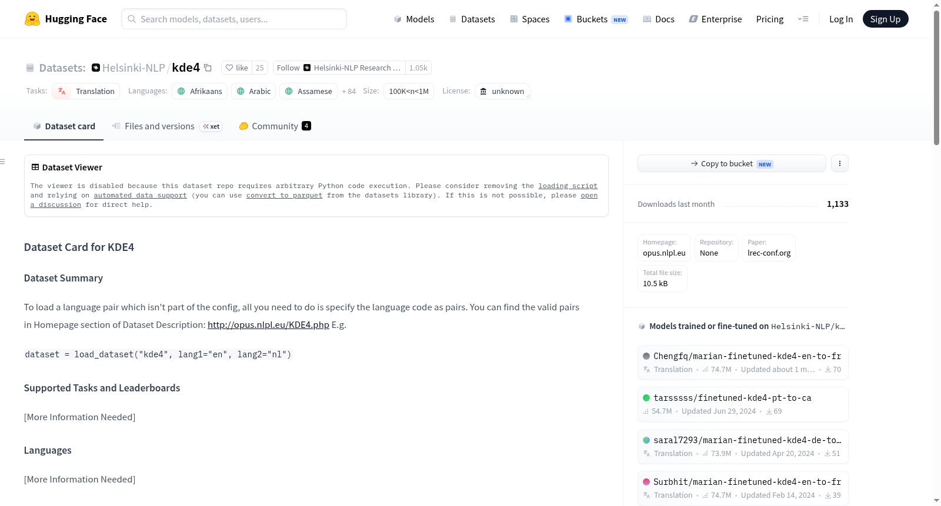The height and width of the screenshot is (506, 941).
Task: Click Downloads last month value 1,133
Action: coord(837,204)
